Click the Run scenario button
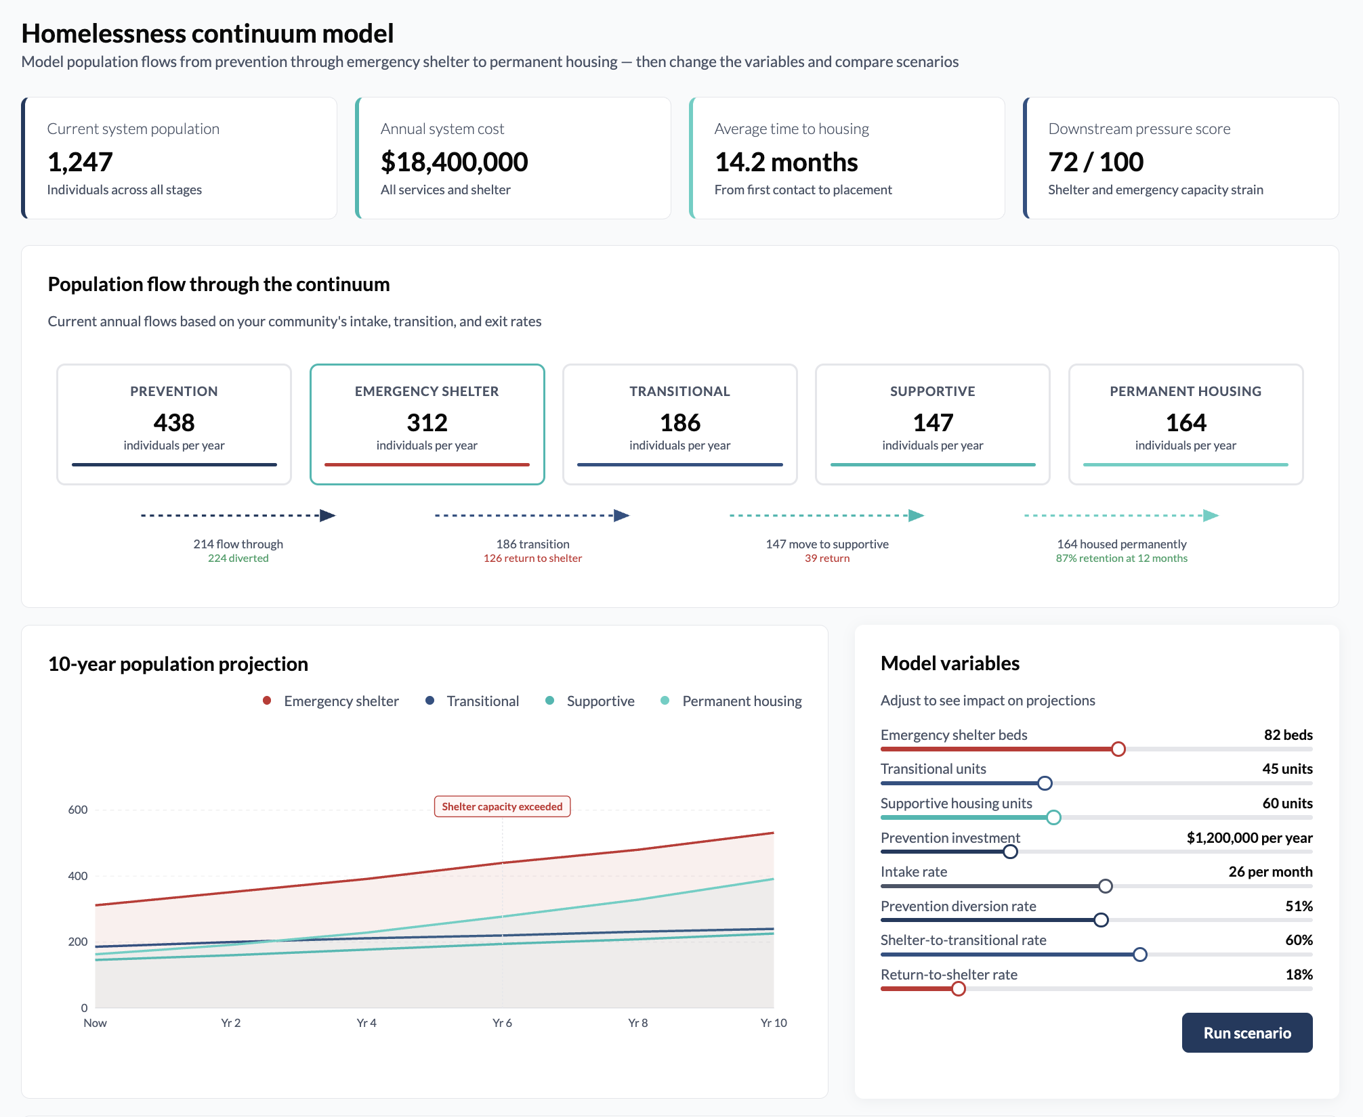Image resolution: width=1363 pixels, height=1117 pixels. 1246,1032
